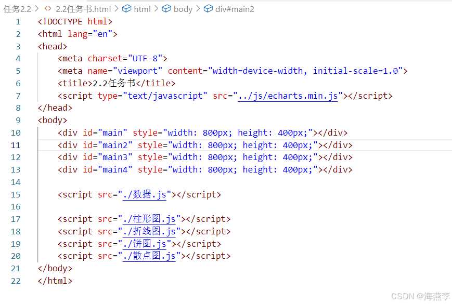Click the style value on line 13
452x304 pixels.
pyautogui.click(x=243, y=169)
